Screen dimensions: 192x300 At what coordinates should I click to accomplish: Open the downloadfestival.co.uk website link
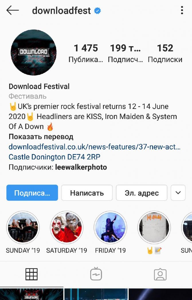coord(95,147)
